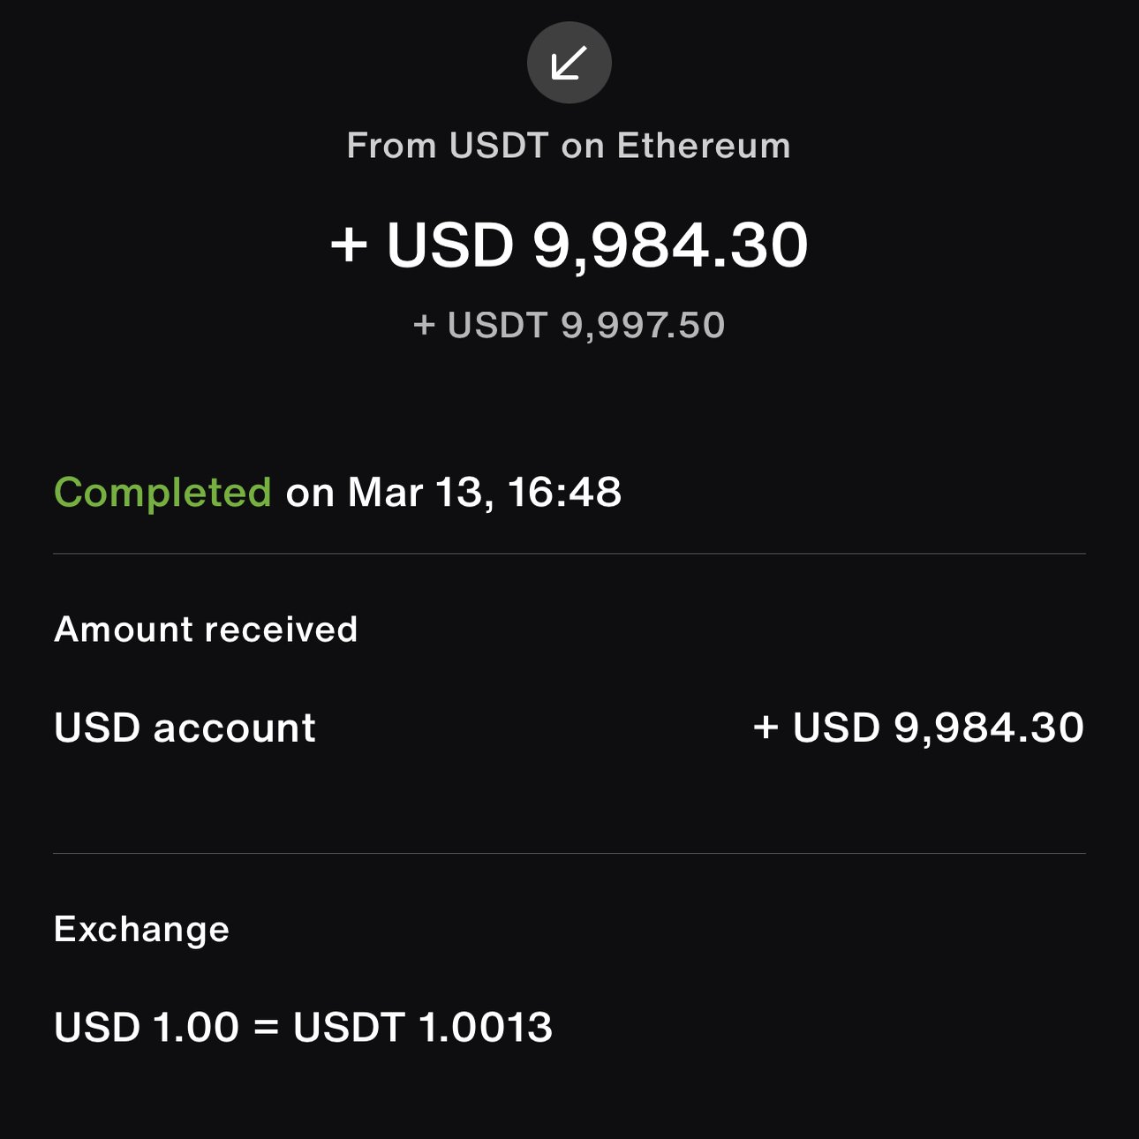Screen dimensions: 1139x1139
Task: Select the Exchange section header
Action: coord(141,929)
